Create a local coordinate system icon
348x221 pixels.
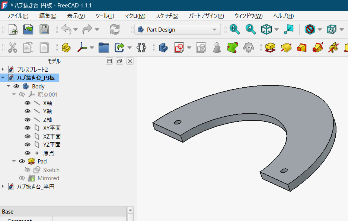pos(82,48)
